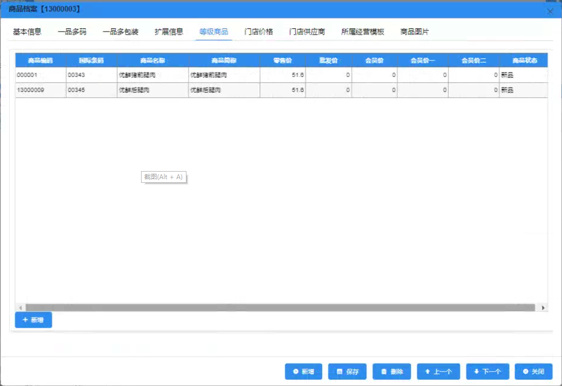The image size is (562, 386).
Task: Go to next record with 下一个
Action: pos(487,372)
